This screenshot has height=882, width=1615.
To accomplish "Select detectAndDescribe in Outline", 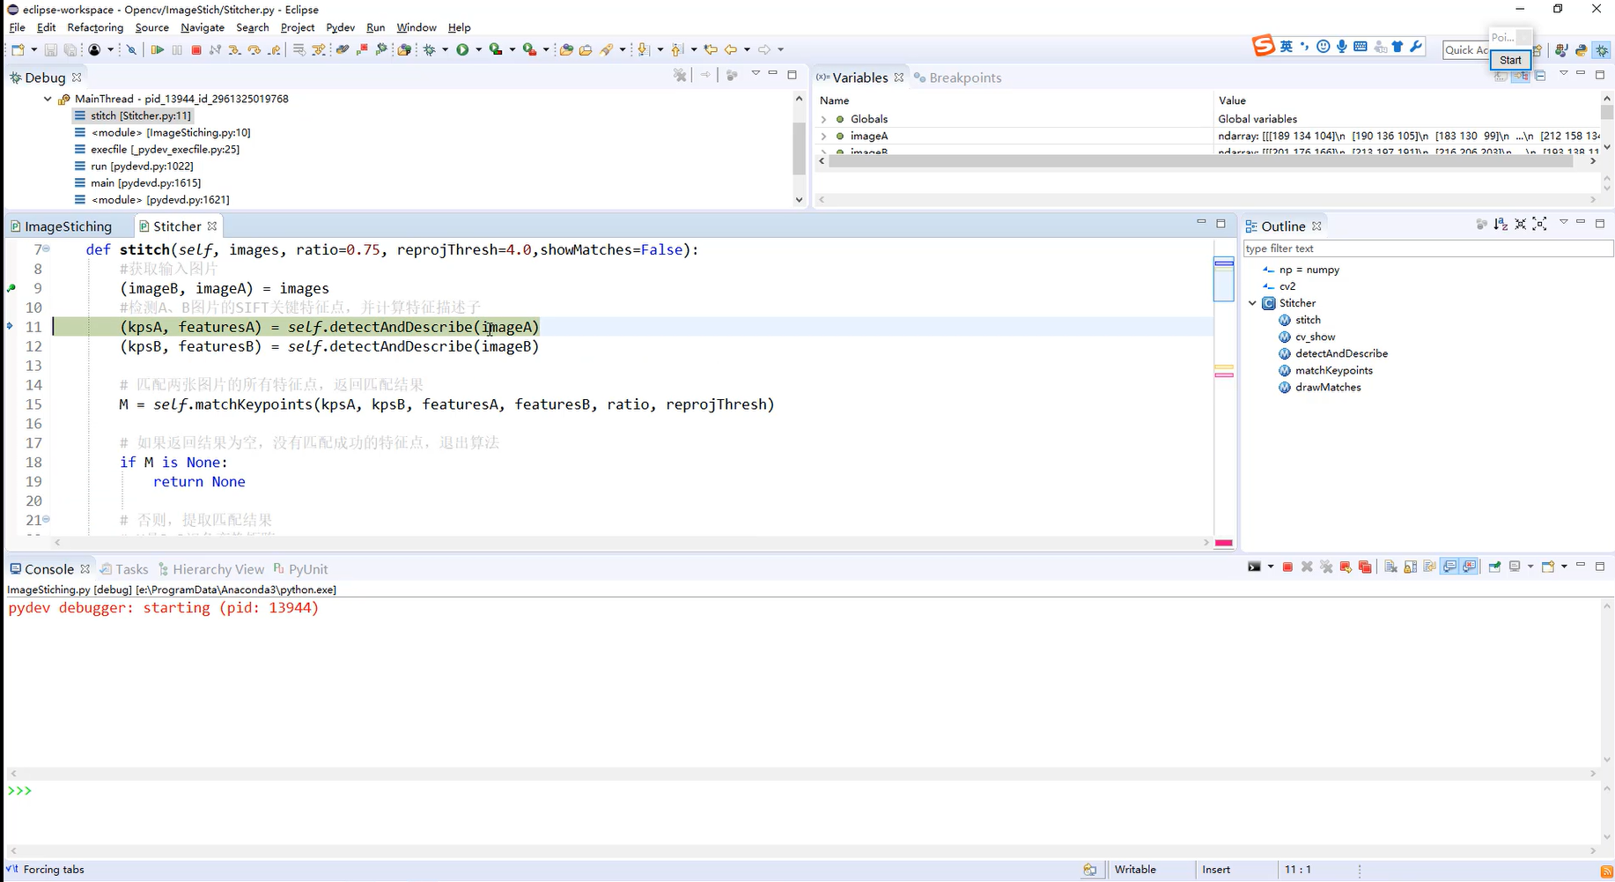I will click(1332, 353).
